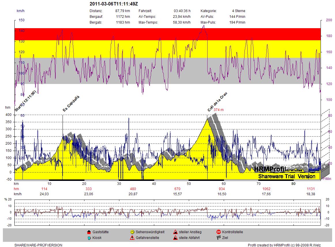Select the Kontrollstelle stop sign icon
This screenshot has height=247, width=335.
click(x=219, y=232)
